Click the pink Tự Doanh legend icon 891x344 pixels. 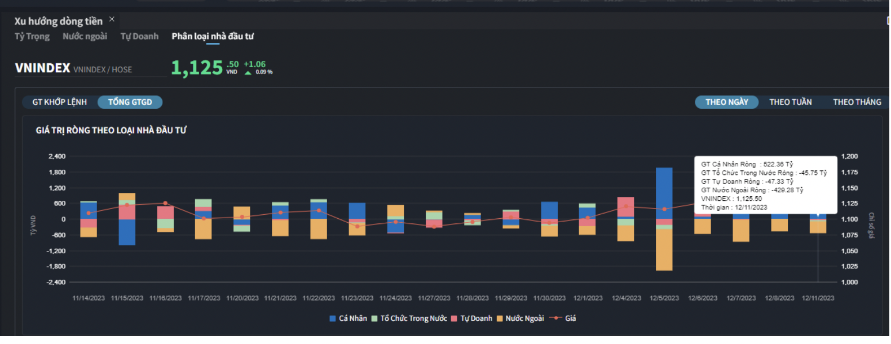[x=454, y=319]
